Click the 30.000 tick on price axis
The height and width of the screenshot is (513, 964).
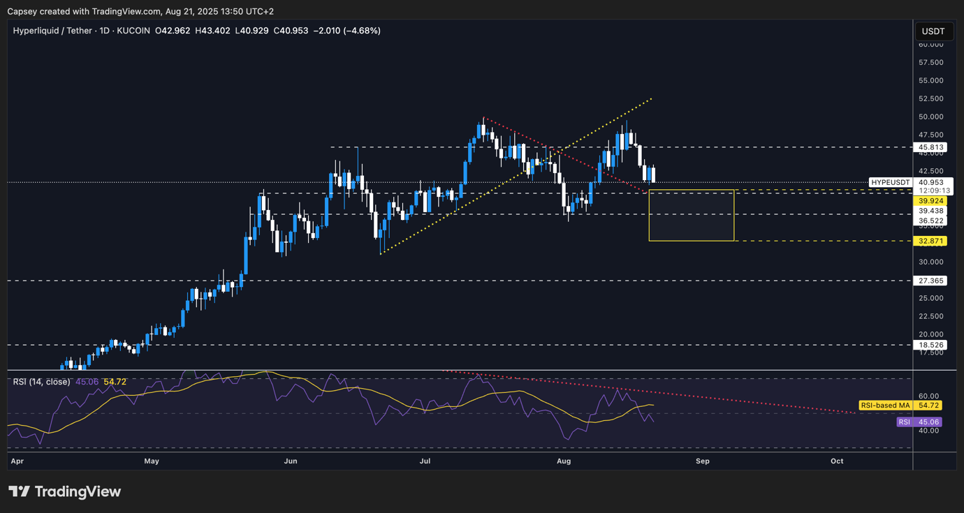click(x=931, y=262)
